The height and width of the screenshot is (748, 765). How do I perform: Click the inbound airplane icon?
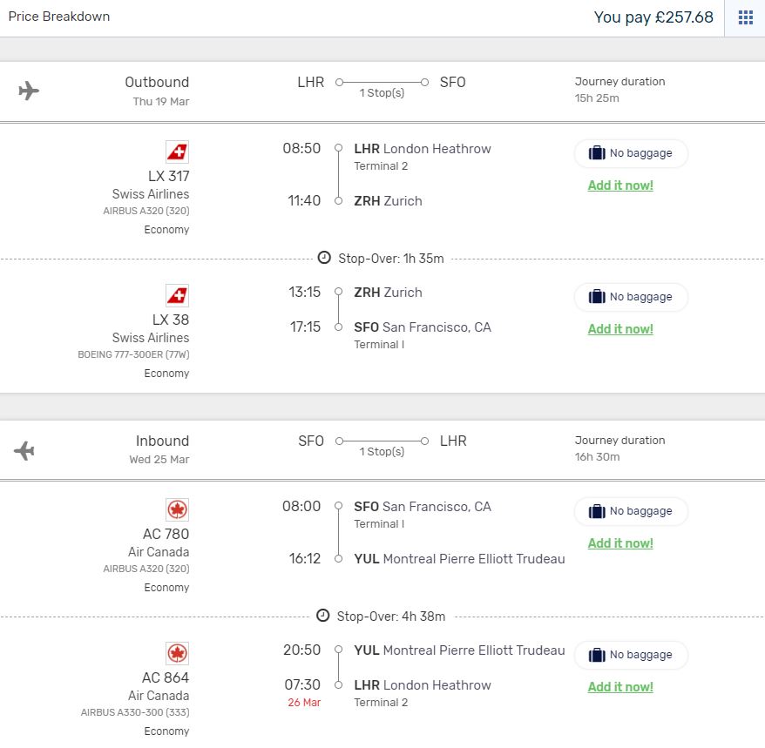[x=24, y=450]
